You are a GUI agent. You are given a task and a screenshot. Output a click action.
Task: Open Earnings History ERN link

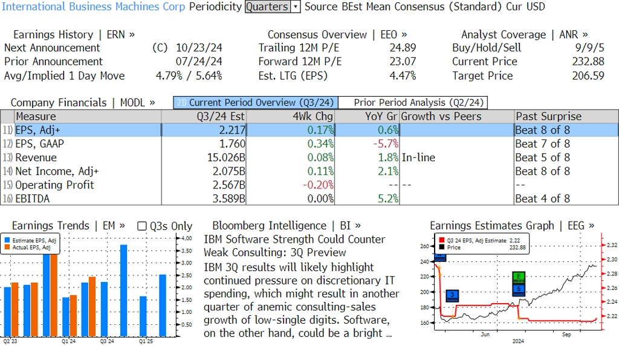point(74,34)
